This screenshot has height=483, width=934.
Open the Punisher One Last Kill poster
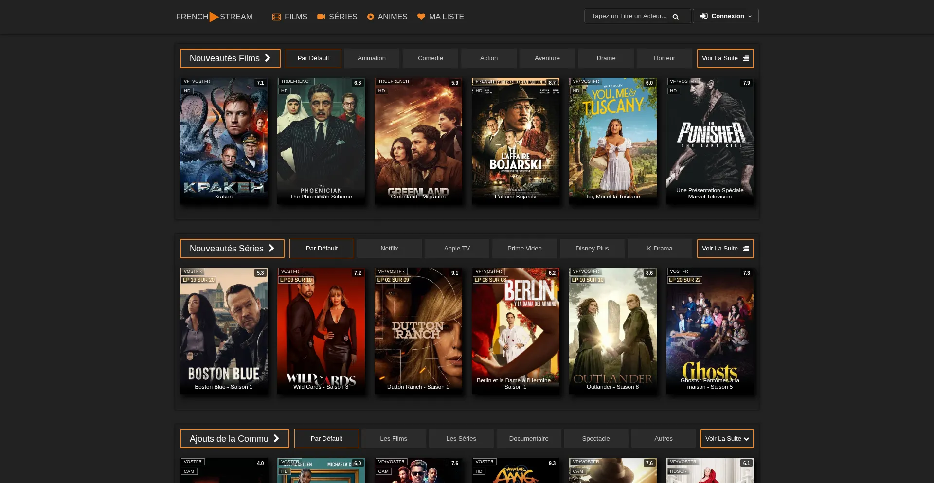tap(710, 141)
